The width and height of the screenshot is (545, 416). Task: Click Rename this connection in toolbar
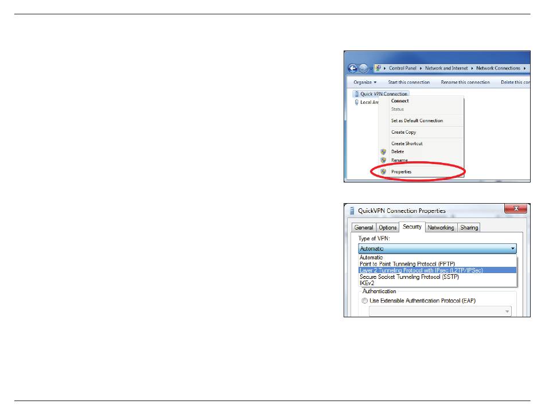tap(465, 82)
